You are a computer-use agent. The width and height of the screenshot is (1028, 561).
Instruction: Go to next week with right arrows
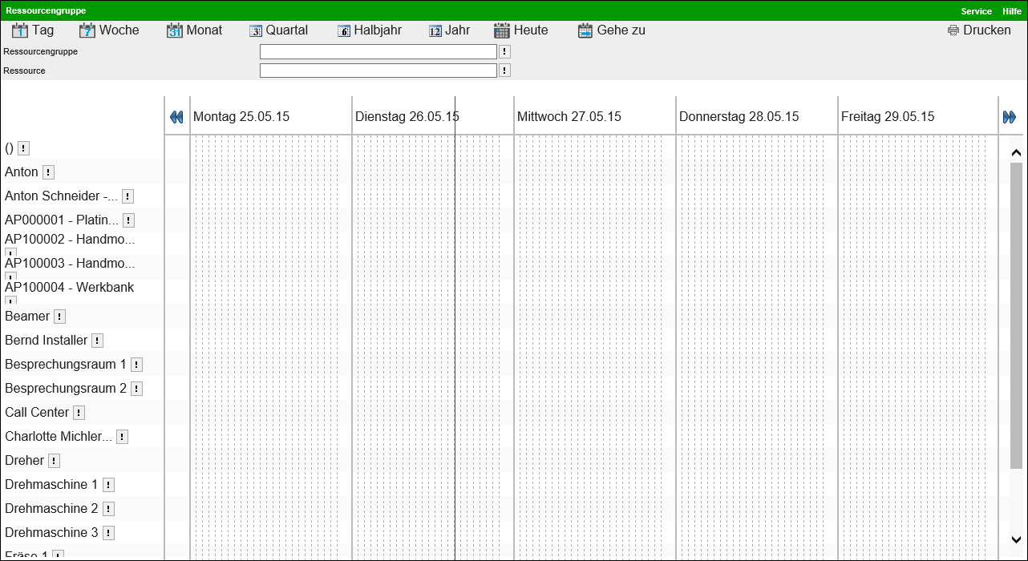[1010, 117]
